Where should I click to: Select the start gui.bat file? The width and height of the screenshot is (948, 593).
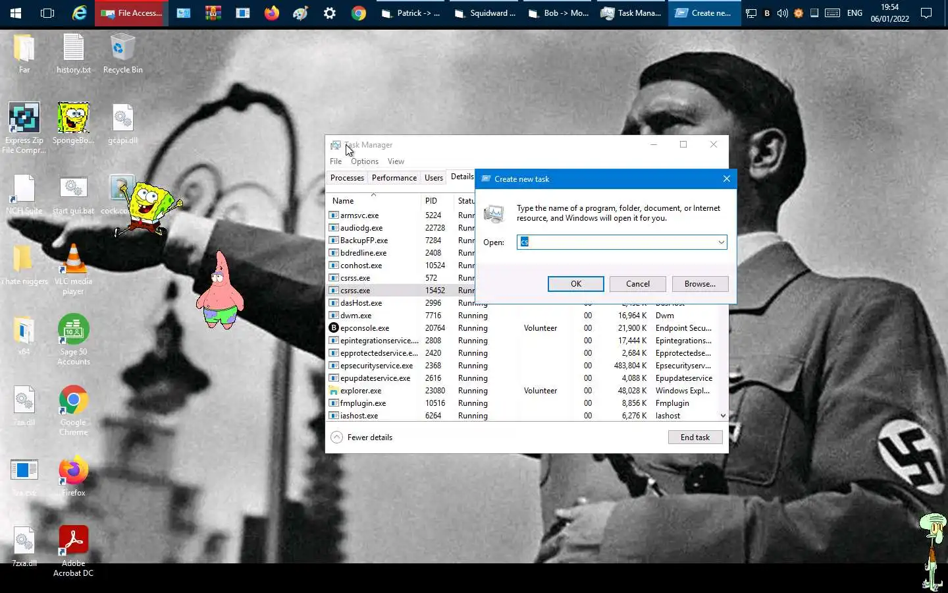pos(73,195)
